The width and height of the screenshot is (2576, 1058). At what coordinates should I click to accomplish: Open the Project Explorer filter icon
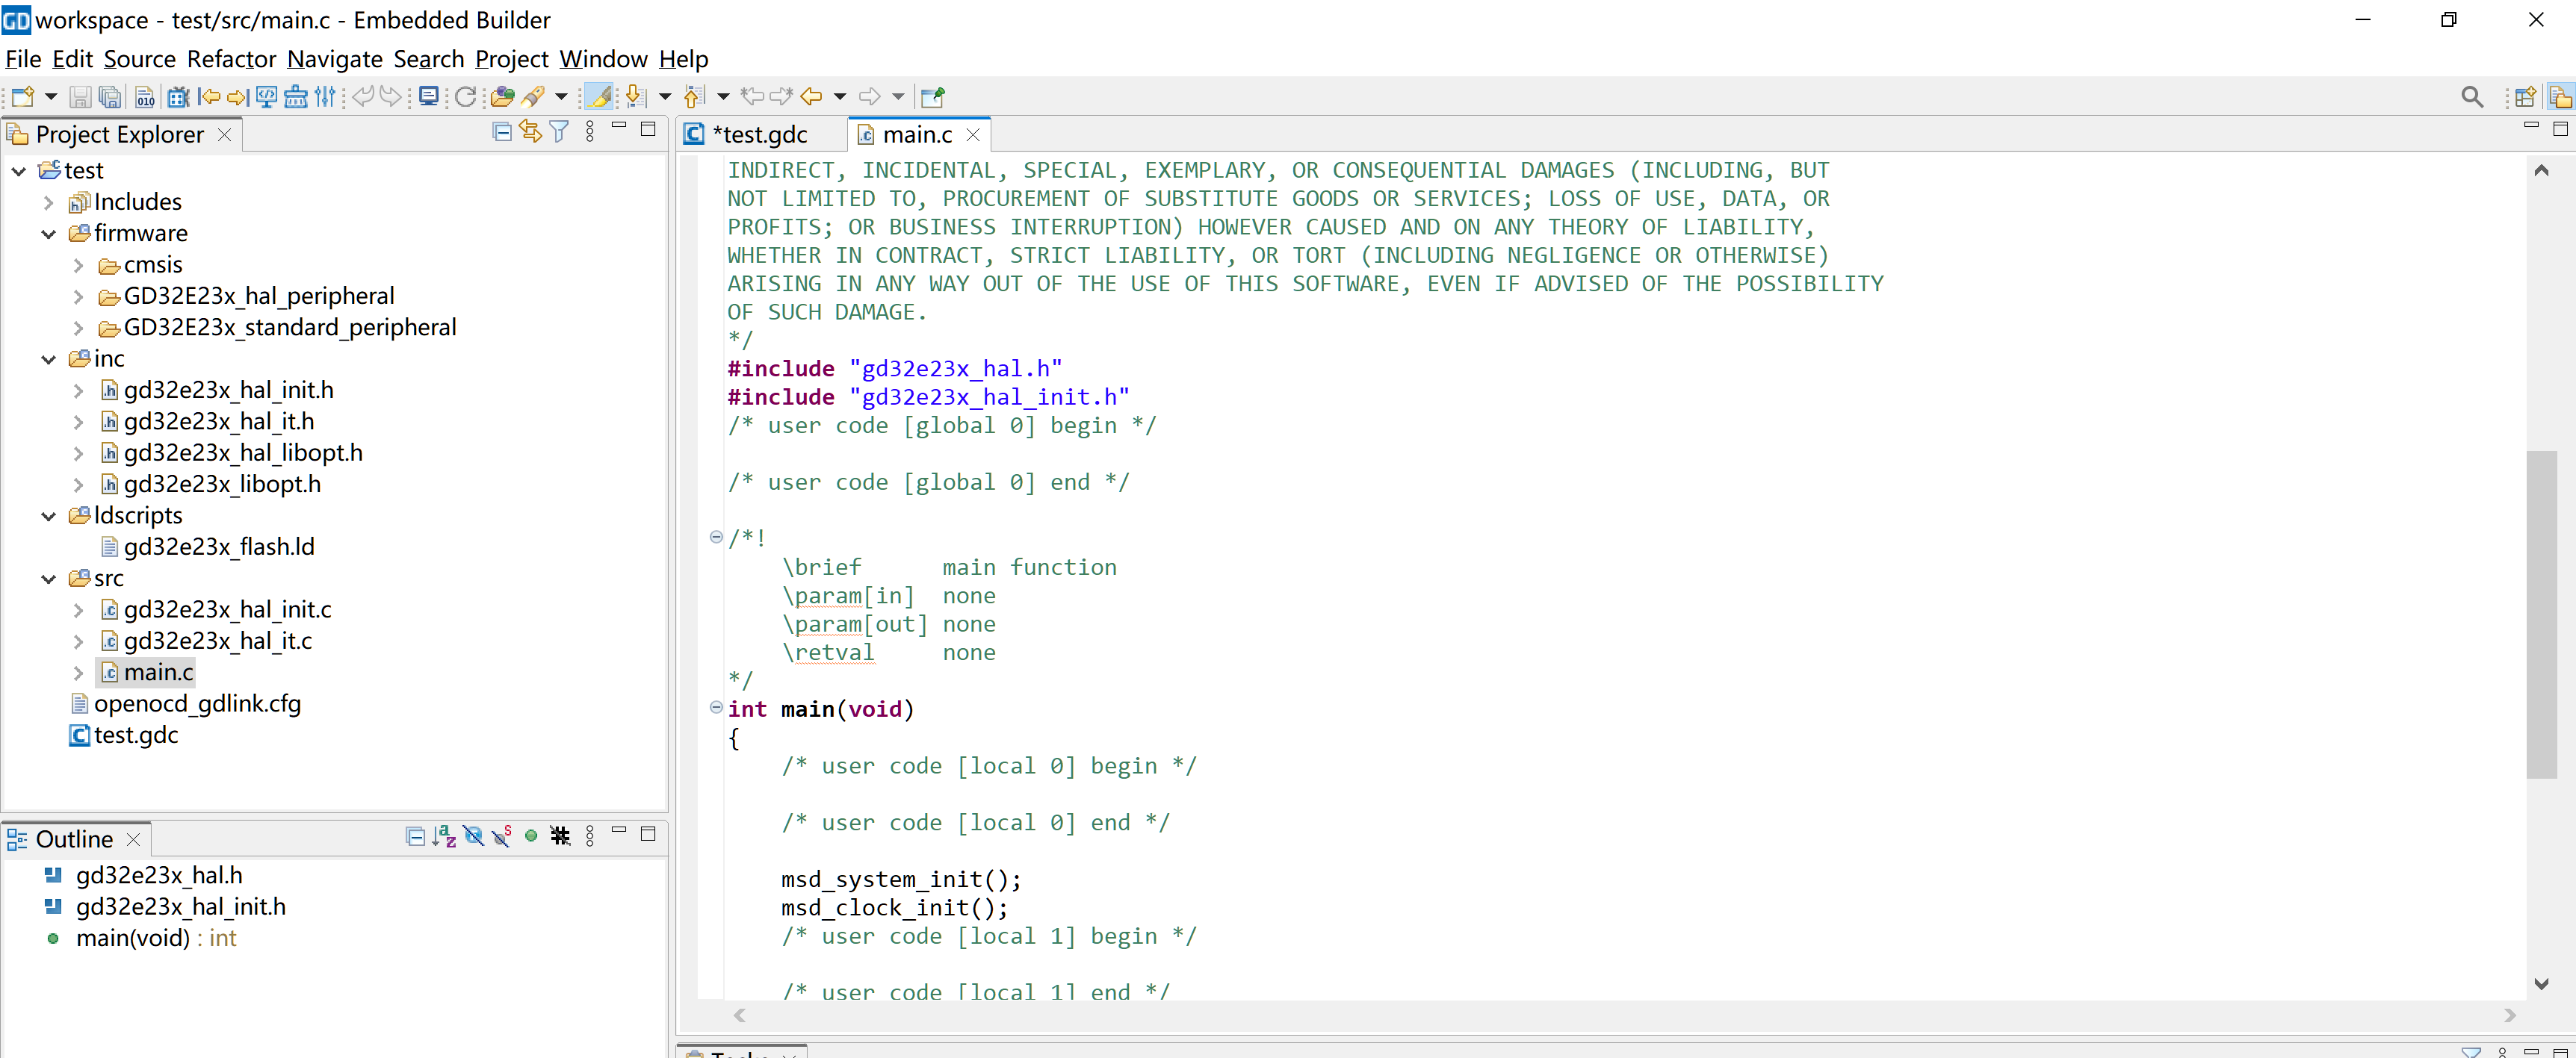click(x=560, y=132)
